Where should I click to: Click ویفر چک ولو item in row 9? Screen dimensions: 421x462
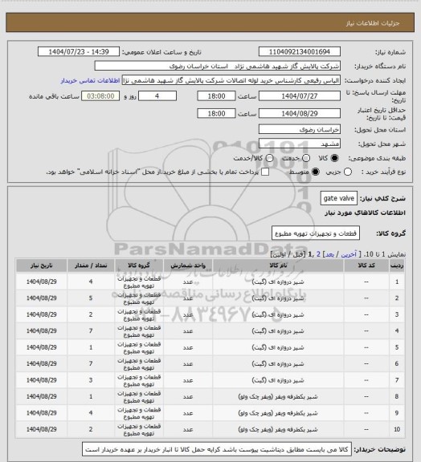click(278, 413)
